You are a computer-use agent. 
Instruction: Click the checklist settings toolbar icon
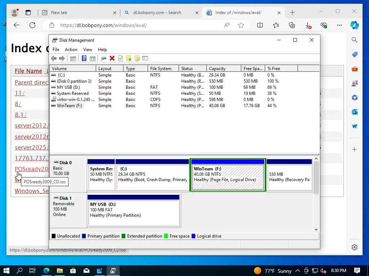145,59
